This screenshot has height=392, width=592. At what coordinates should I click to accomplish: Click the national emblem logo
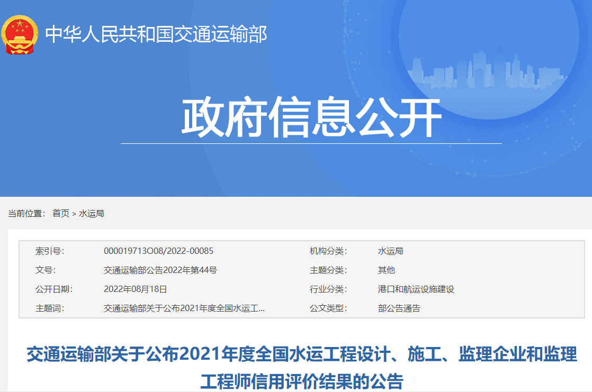pos(20,35)
